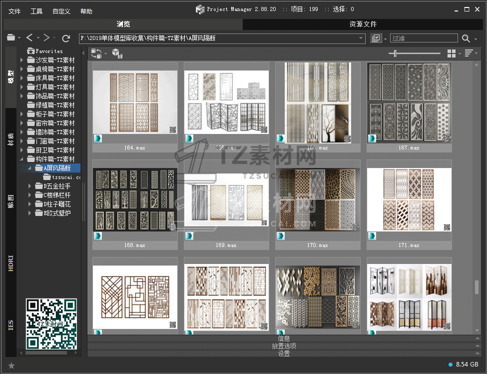Collapse the 构件篇-TZ素材 tree node

[x=22, y=159]
